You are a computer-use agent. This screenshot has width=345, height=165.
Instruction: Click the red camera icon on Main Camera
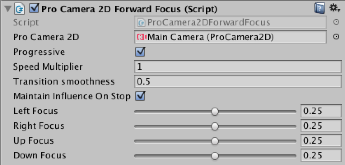142,37
